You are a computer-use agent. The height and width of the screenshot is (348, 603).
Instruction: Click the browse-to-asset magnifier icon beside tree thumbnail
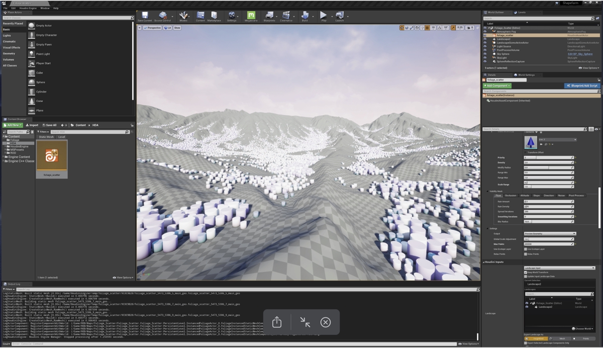pos(546,144)
